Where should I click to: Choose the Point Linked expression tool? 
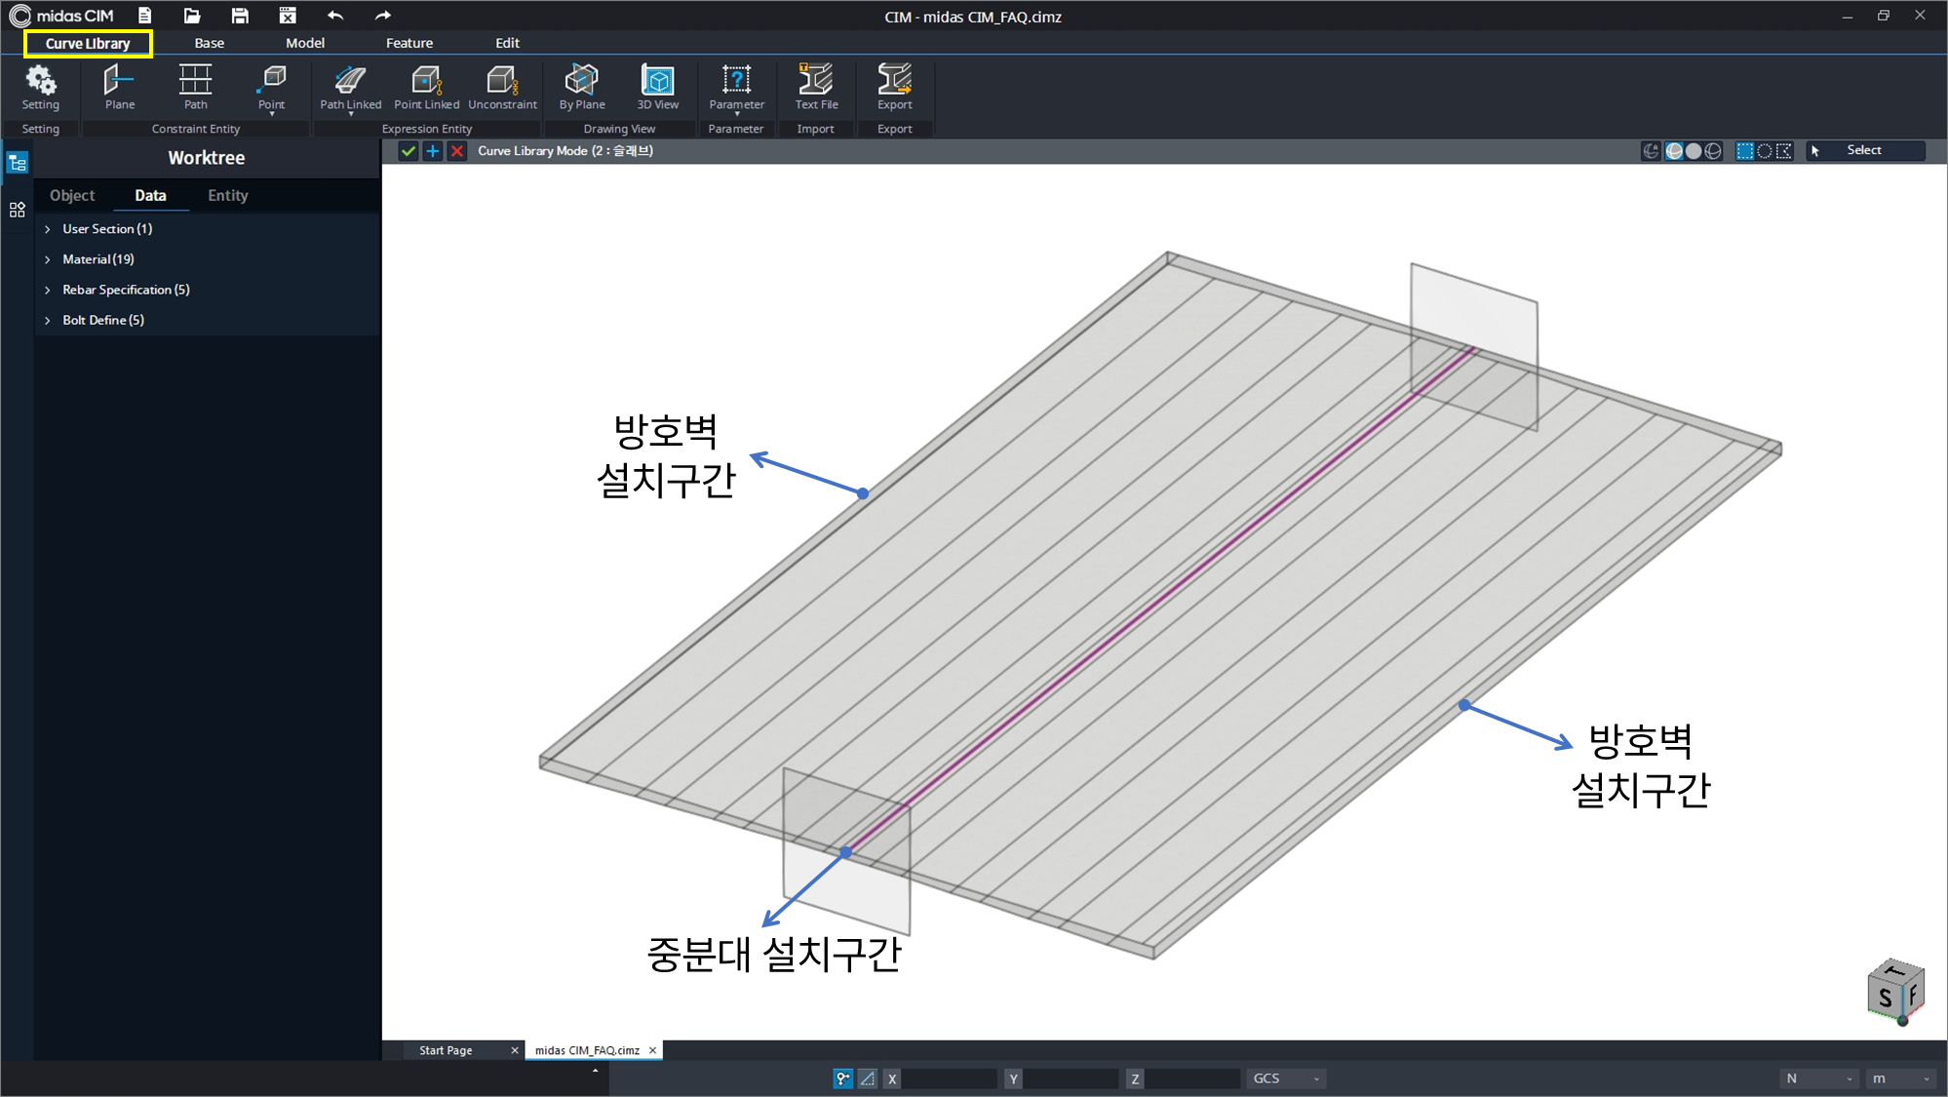click(x=426, y=88)
